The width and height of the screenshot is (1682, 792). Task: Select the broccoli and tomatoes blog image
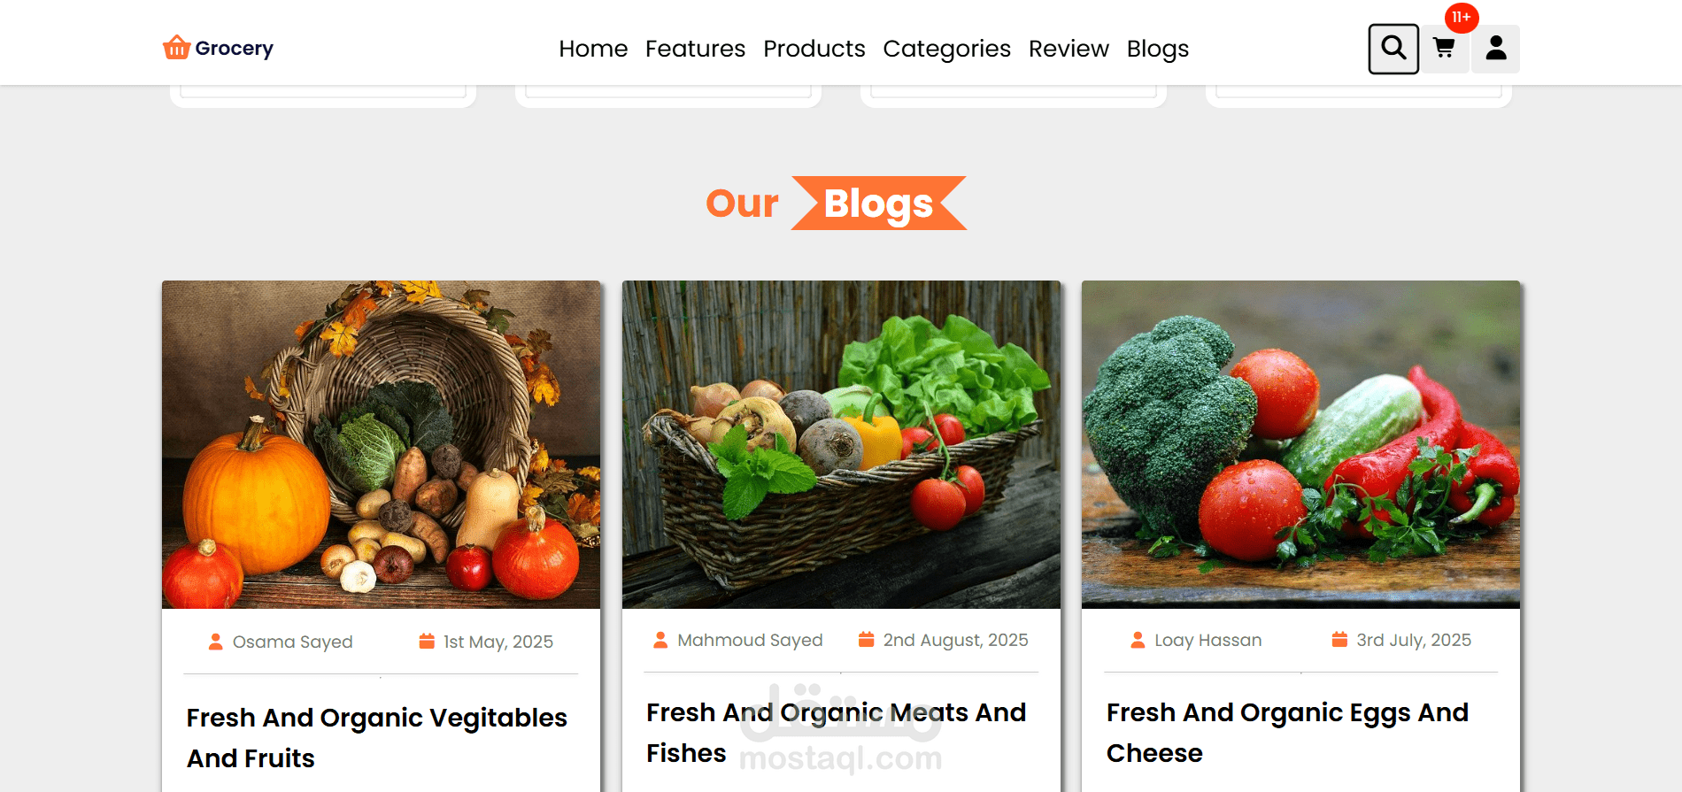(1300, 445)
